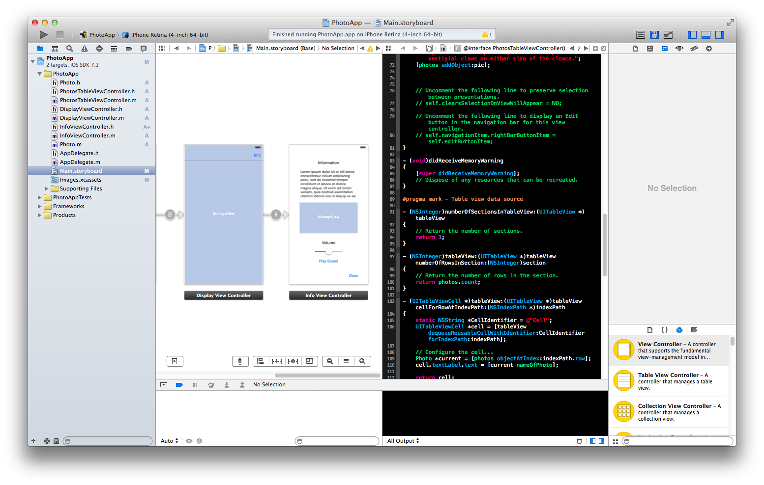Select PhotoApp scheme in toolbar
The width and height of the screenshot is (764, 485).
click(x=97, y=35)
